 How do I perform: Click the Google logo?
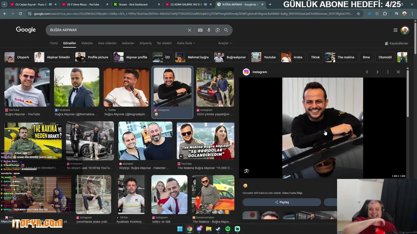[26, 30]
